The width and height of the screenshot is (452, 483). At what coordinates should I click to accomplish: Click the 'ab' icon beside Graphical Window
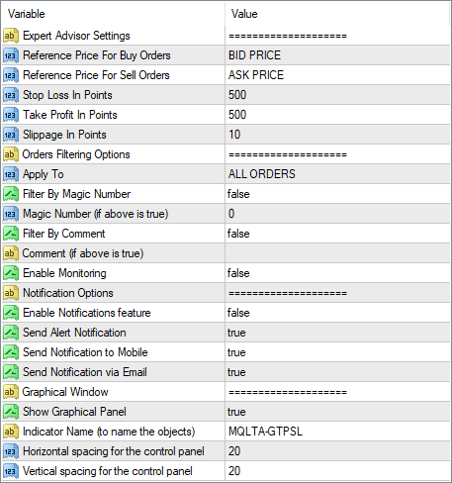(11, 392)
